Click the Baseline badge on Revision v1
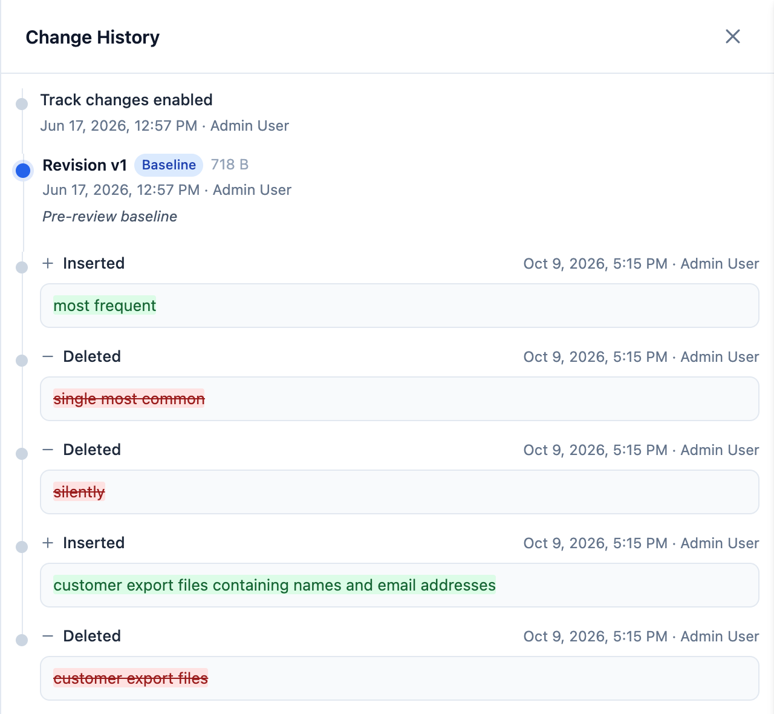The width and height of the screenshot is (774, 714). click(x=169, y=165)
